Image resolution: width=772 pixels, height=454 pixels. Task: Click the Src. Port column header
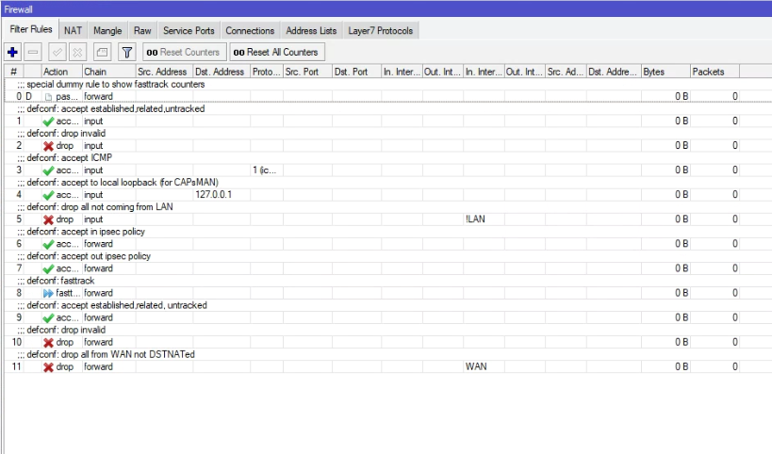(307, 72)
